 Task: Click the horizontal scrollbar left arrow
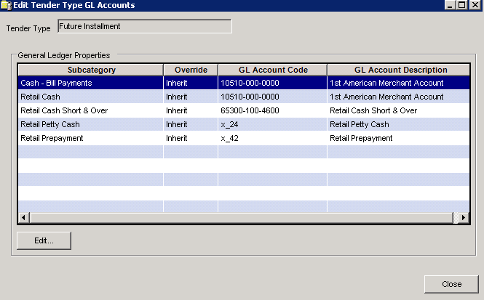(x=23, y=217)
